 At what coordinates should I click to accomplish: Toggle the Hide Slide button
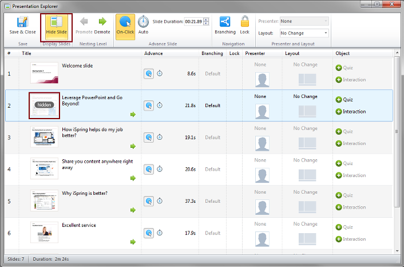[57, 27]
